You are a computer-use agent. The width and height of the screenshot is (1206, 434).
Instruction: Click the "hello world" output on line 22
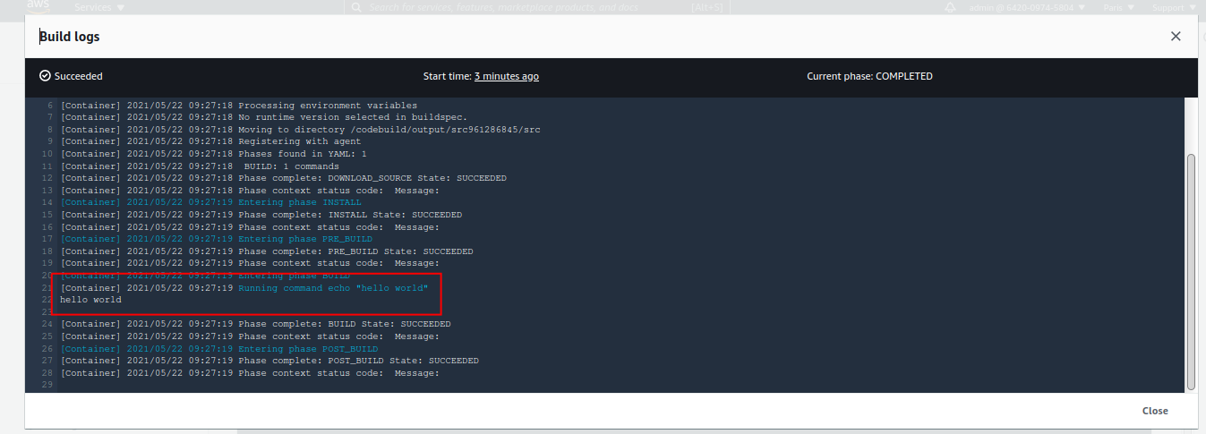click(90, 300)
